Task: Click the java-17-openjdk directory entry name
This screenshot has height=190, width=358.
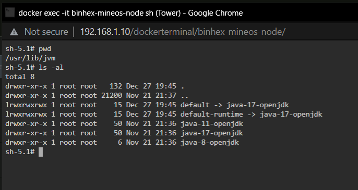Action: tap(212, 133)
